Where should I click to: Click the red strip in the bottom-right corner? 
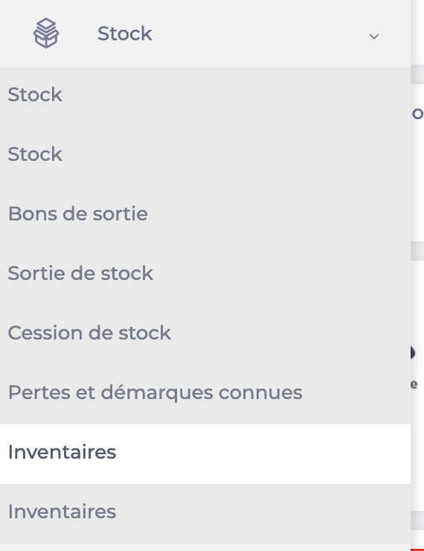[x=417, y=550]
